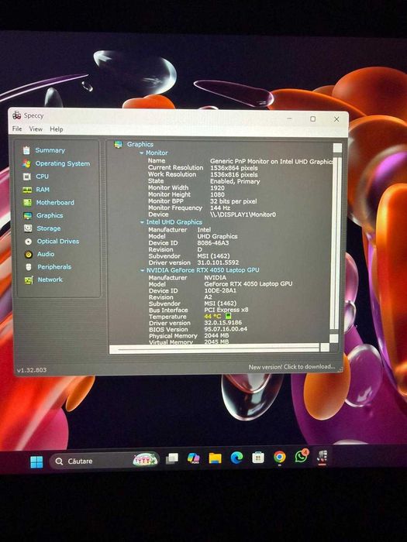Switch to the Storage section
This screenshot has height=542, width=407.
(49, 228)
